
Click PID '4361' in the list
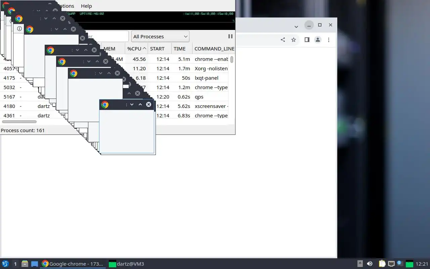click(9, 116)
